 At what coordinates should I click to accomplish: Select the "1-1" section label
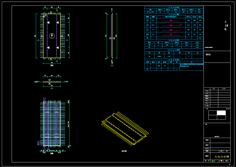(52, 89)
